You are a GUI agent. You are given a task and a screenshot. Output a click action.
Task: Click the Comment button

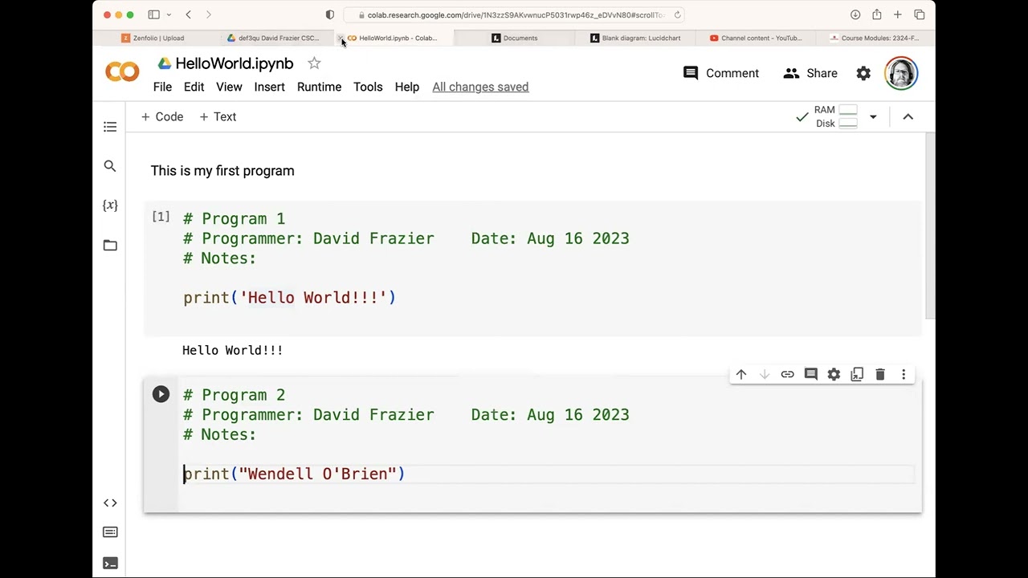pos(720,73)
